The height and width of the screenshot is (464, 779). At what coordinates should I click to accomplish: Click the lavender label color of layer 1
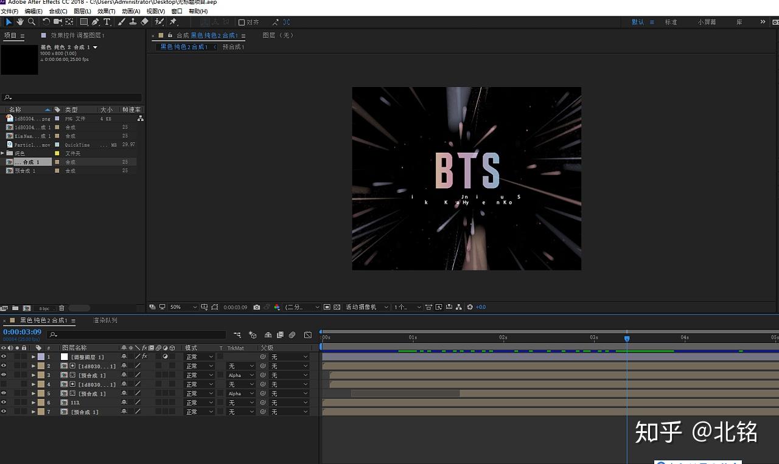tap(41, 357)
